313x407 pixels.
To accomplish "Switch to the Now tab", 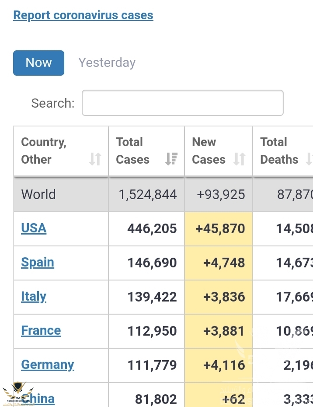I will click(x=38, y=63).
